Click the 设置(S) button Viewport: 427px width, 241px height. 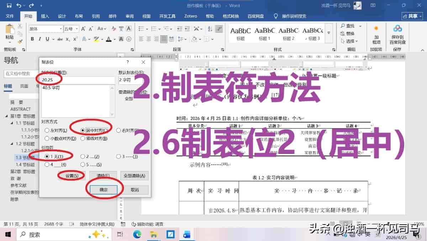pyautogui.click(x=72, y=175)
